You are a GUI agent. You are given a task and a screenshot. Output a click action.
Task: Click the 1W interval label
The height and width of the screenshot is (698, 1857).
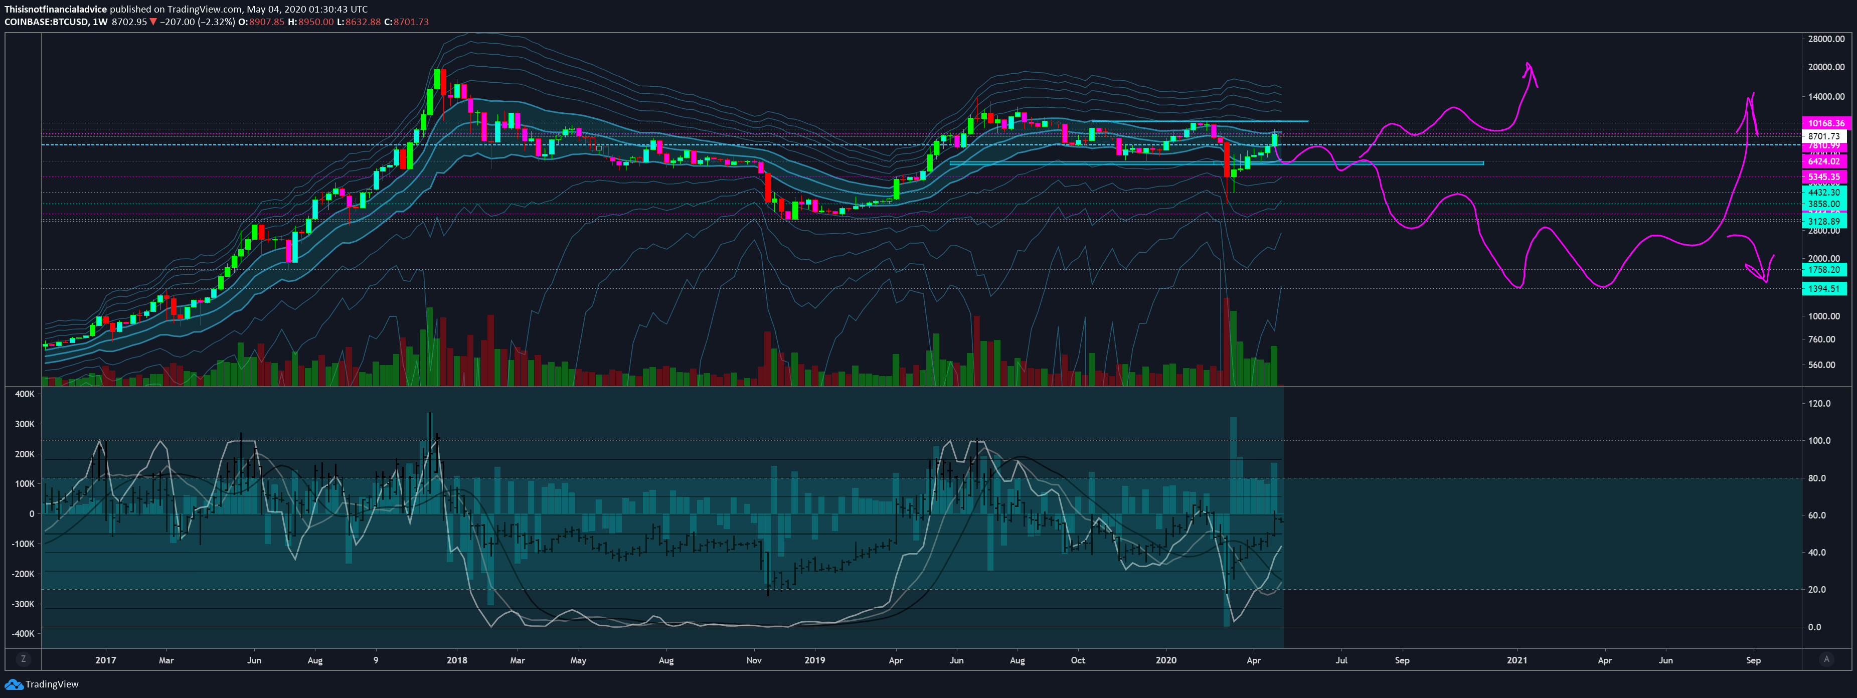point(99,22)
